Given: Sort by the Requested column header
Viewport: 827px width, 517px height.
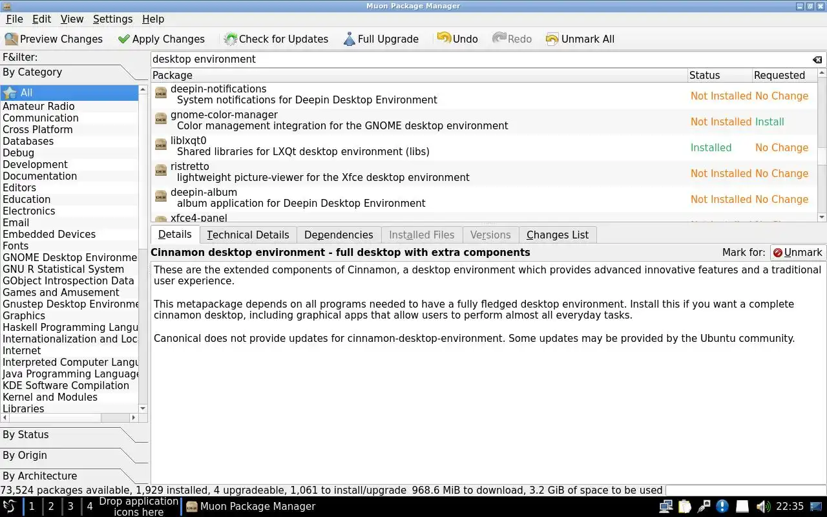Looking at the screenshot, I should point(784,76).
